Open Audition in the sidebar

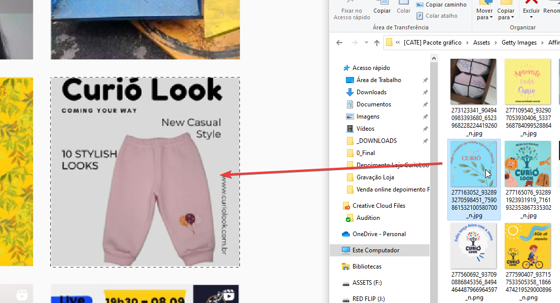click(x=368, y=218)
